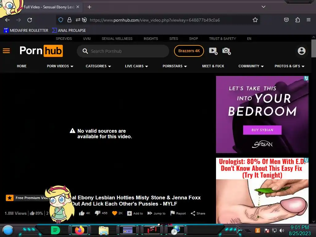Open the Firefox application menu
This screenshot has height=237, width=316.
[309, 20]
